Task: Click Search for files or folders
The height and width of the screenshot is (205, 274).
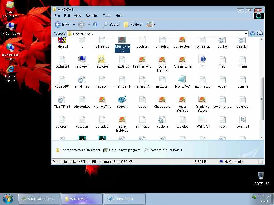Action: click(x=163, y=150)
